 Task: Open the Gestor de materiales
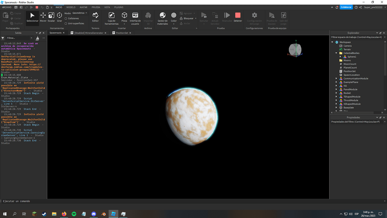tap(162, 17)
